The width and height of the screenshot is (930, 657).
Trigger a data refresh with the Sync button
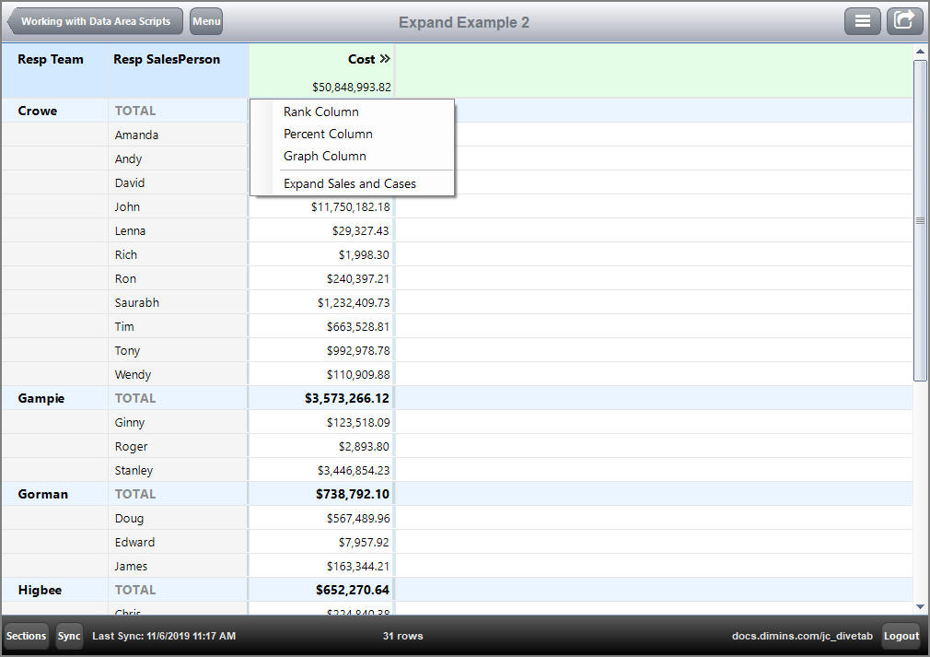(x=68, y=636)
